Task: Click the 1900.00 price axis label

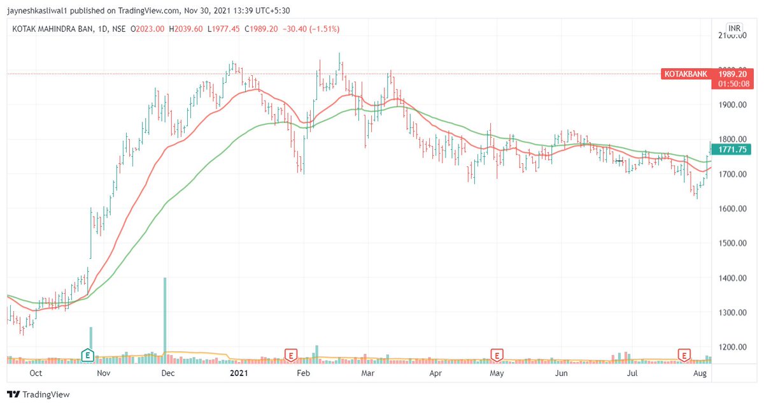Action: coord(733,105)
